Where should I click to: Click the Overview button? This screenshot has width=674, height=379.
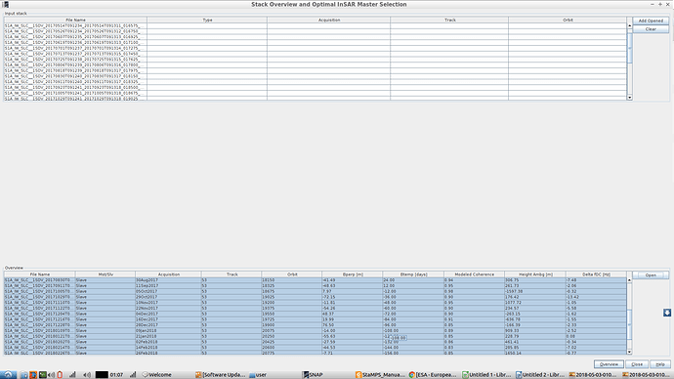[x=609, y=364]
